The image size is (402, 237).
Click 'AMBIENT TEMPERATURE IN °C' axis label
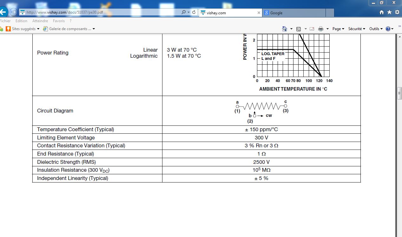coord(293,89)
